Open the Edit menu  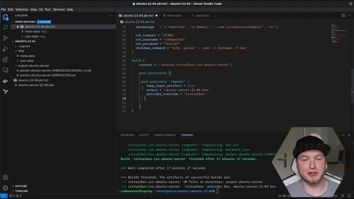[x=11, y=9]
